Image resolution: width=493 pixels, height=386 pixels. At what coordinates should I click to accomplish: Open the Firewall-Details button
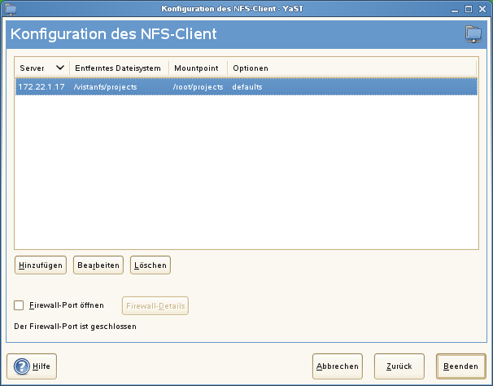(x=155, y=305)
